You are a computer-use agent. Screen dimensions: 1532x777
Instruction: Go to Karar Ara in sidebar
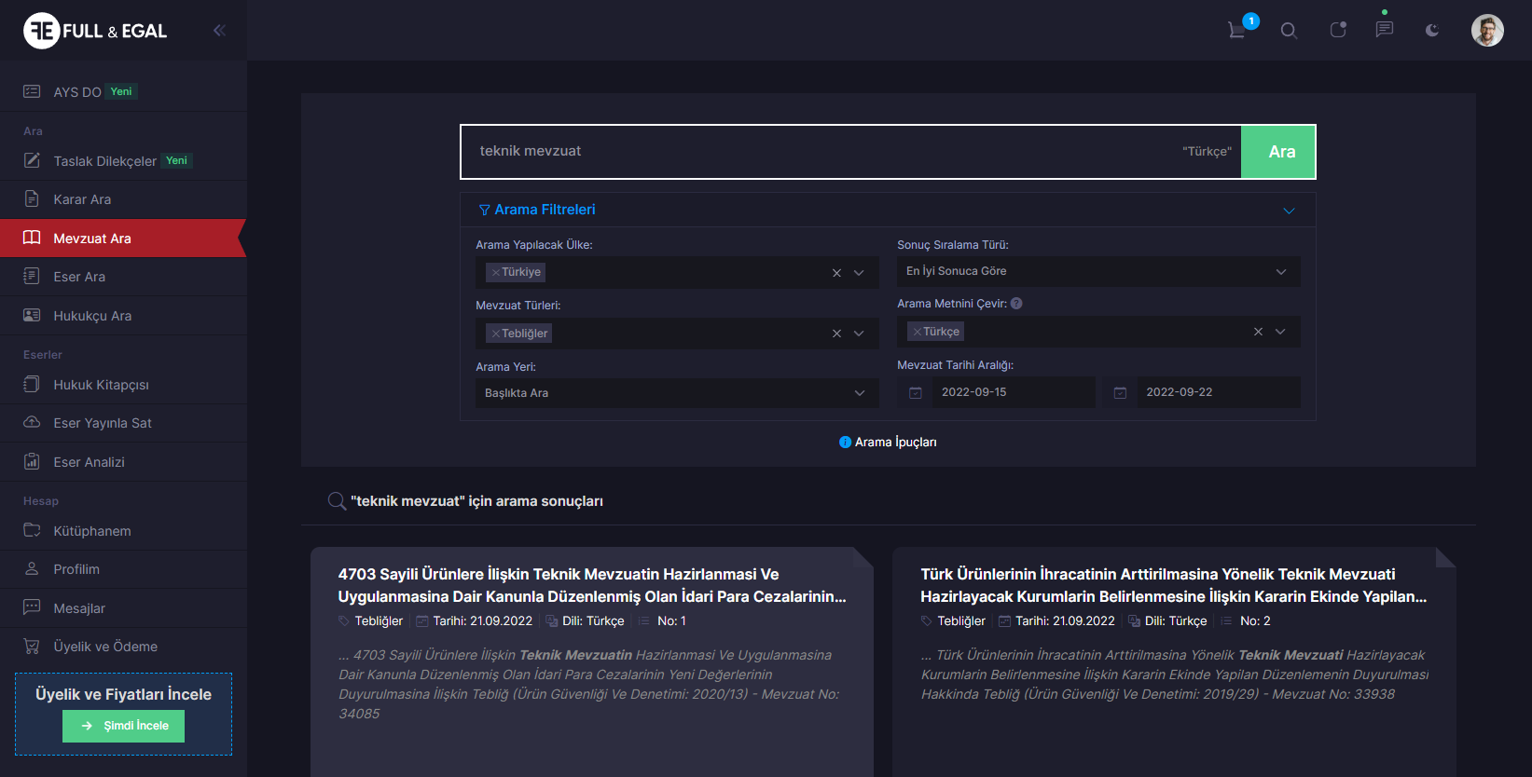click(82, 199)
